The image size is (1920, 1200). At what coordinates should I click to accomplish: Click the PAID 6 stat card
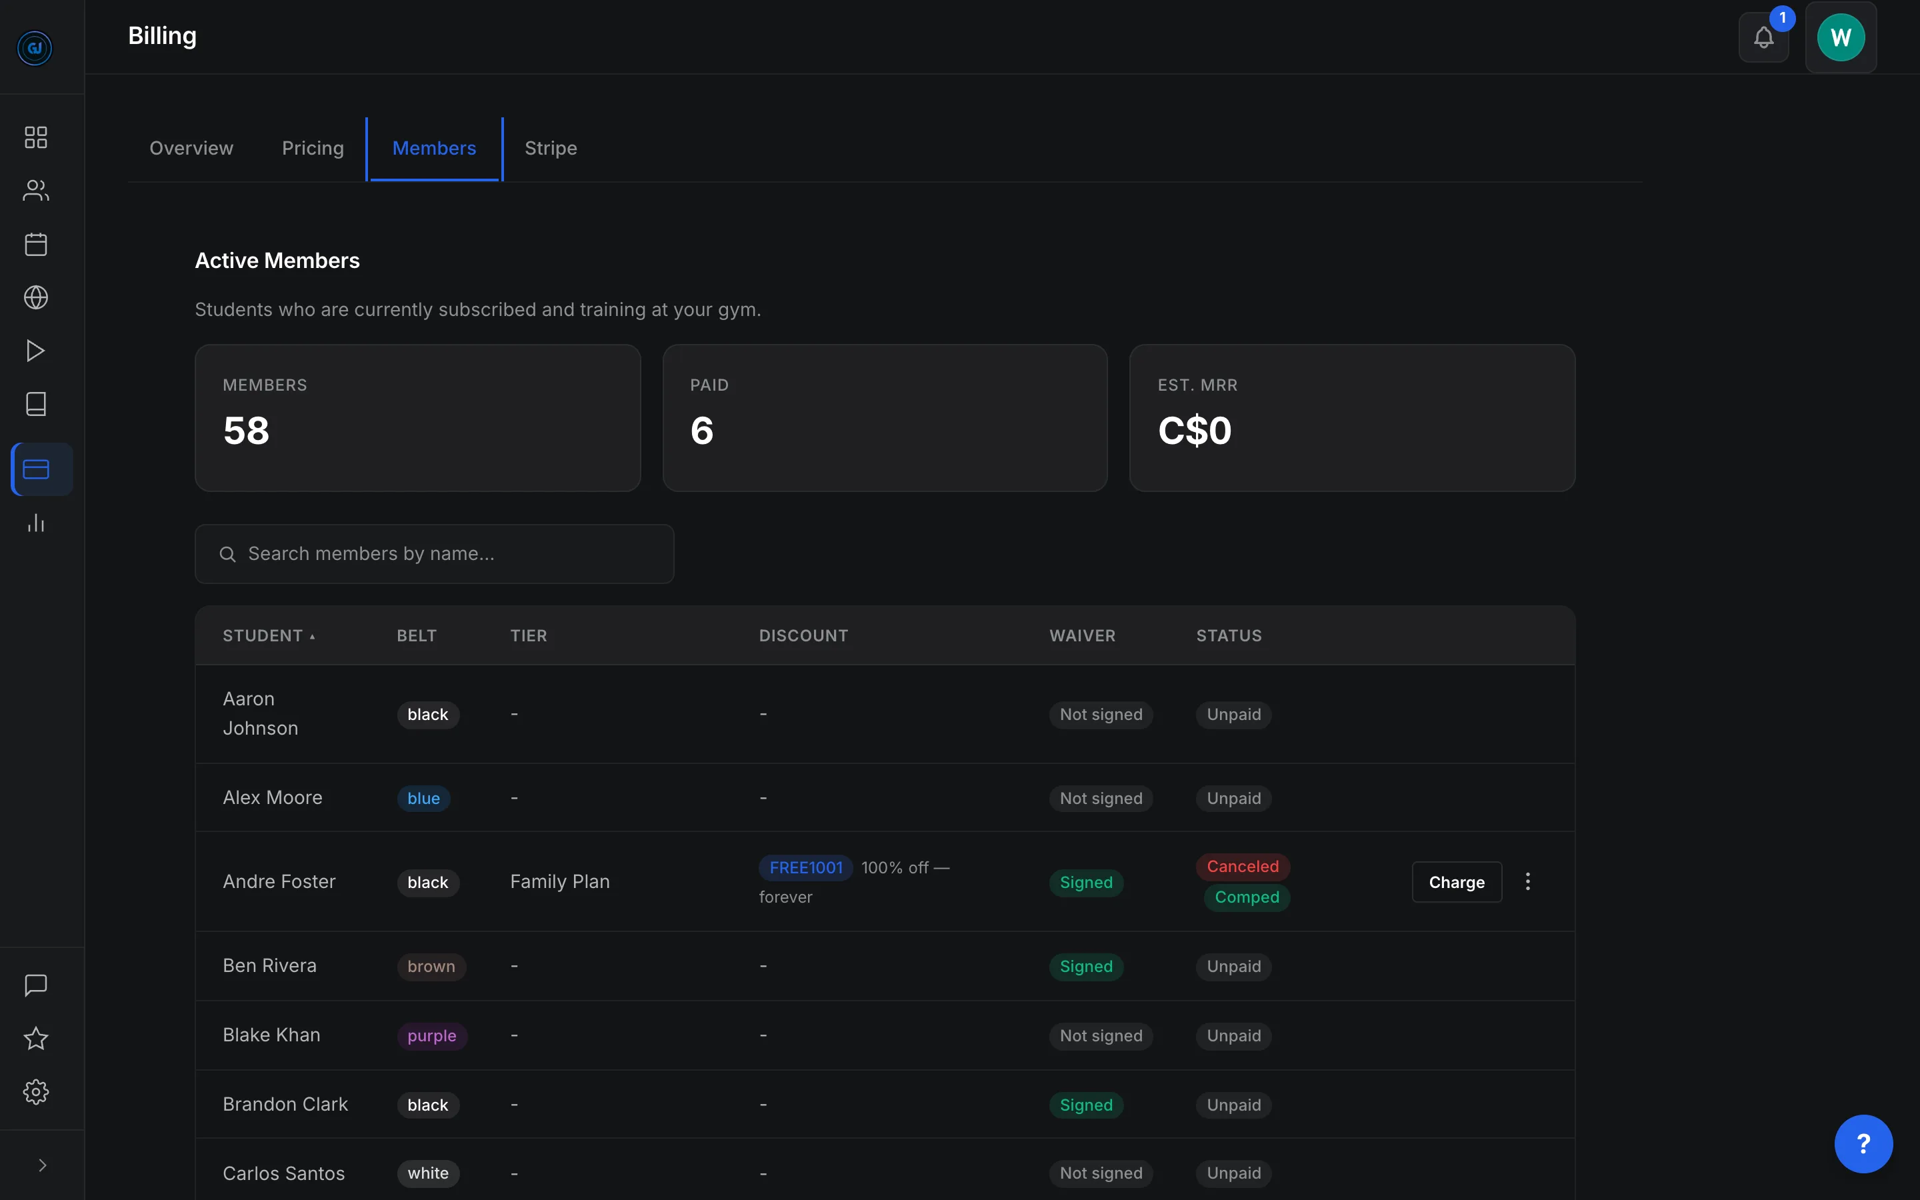(x=885, y=417)
